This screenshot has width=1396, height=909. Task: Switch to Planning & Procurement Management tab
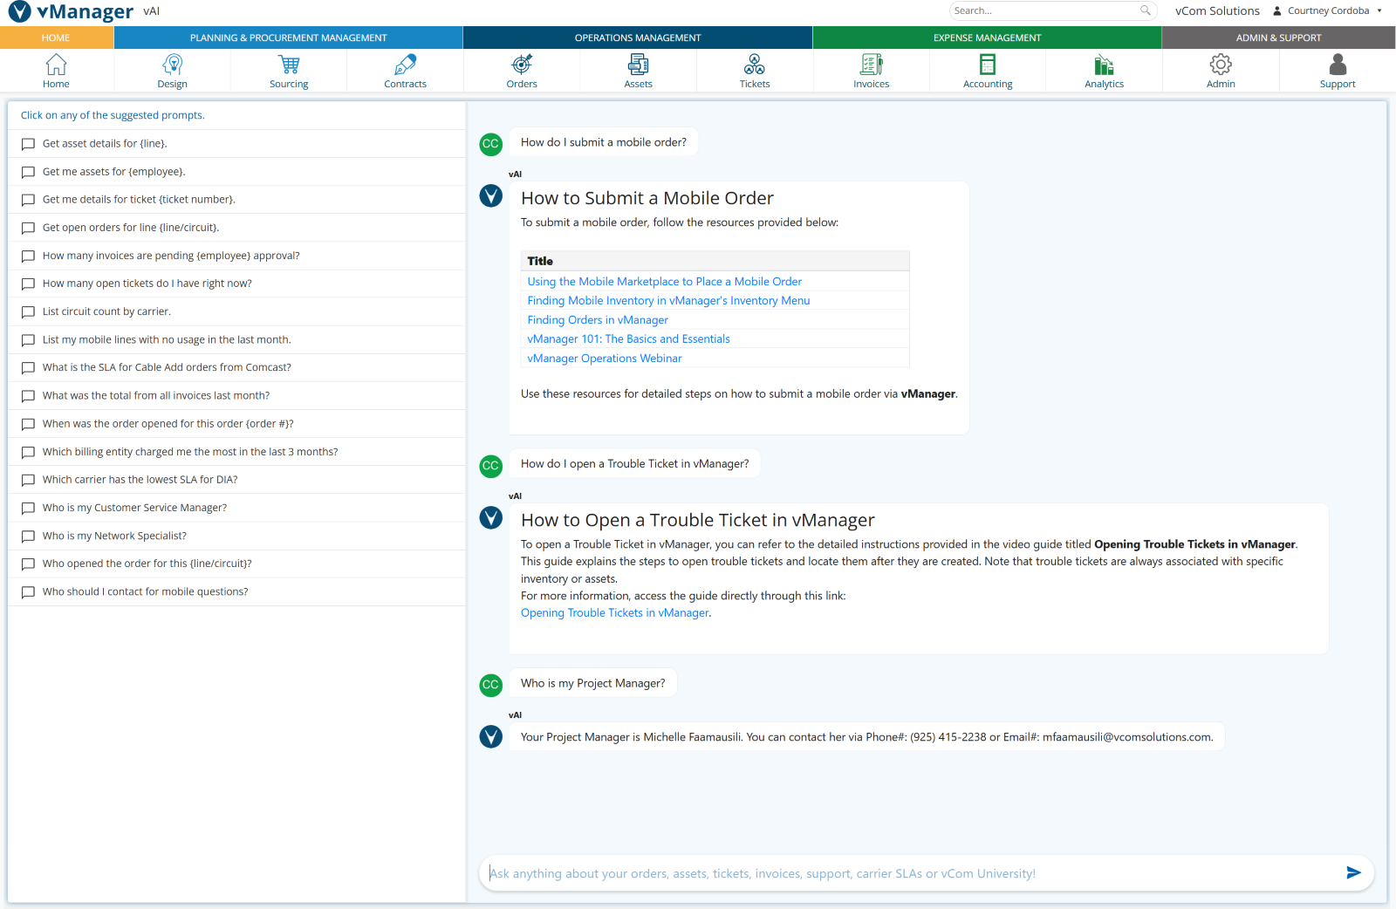point(288,38)
